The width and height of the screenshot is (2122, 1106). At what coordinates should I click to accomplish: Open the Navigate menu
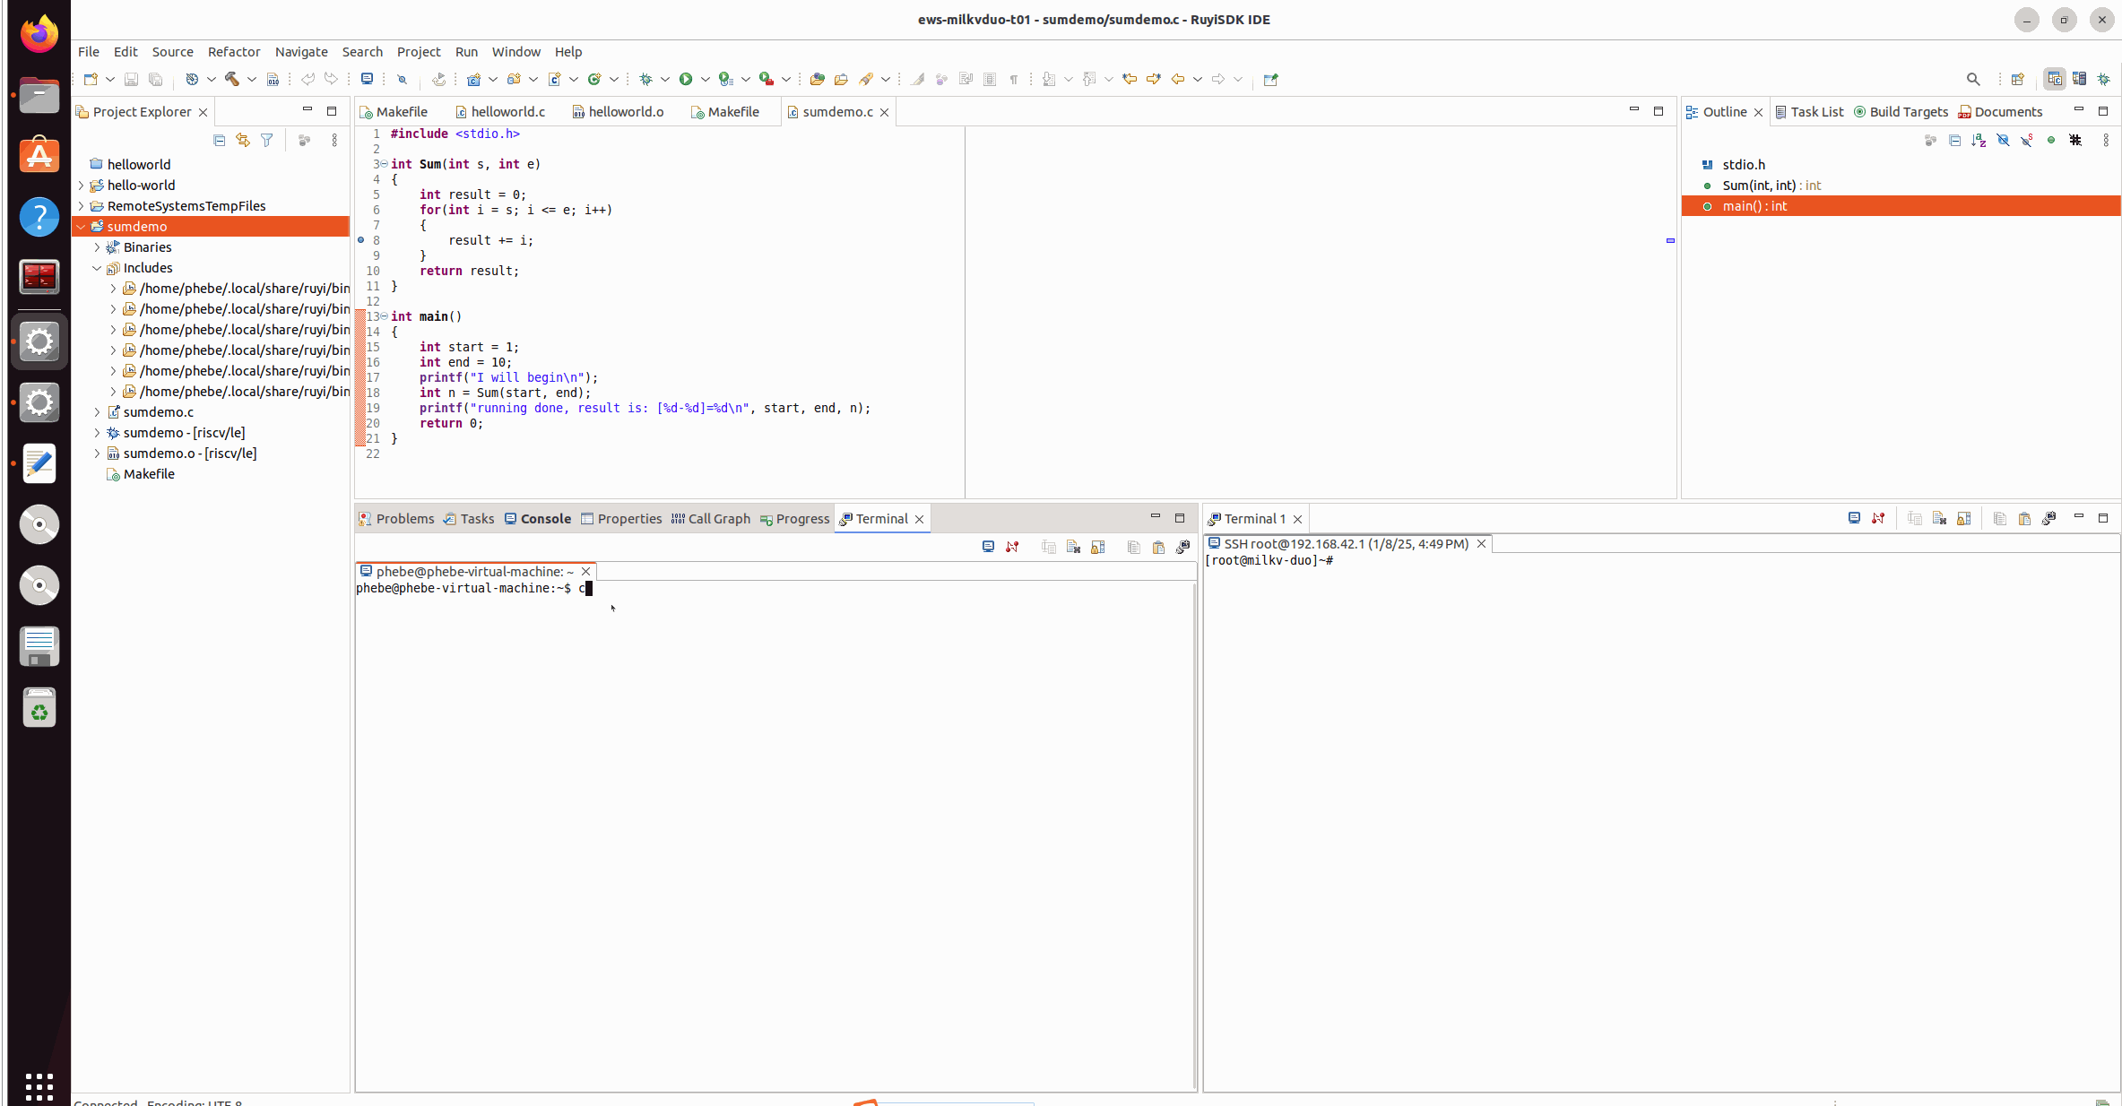tap(301, 52)
